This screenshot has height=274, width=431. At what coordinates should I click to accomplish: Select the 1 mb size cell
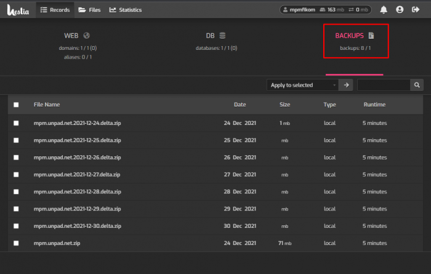pyautogui.click(x=284, y=123)
